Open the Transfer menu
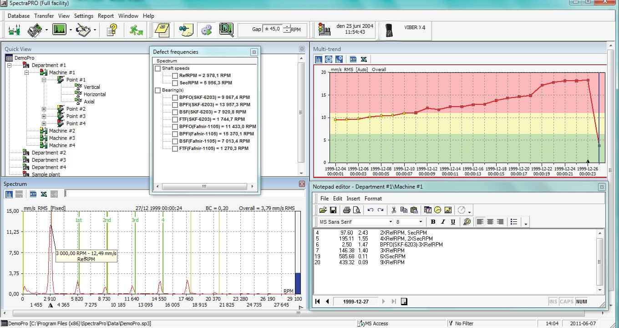The width and height of the screenshot is (619, 328). click(x=44, y=15)
